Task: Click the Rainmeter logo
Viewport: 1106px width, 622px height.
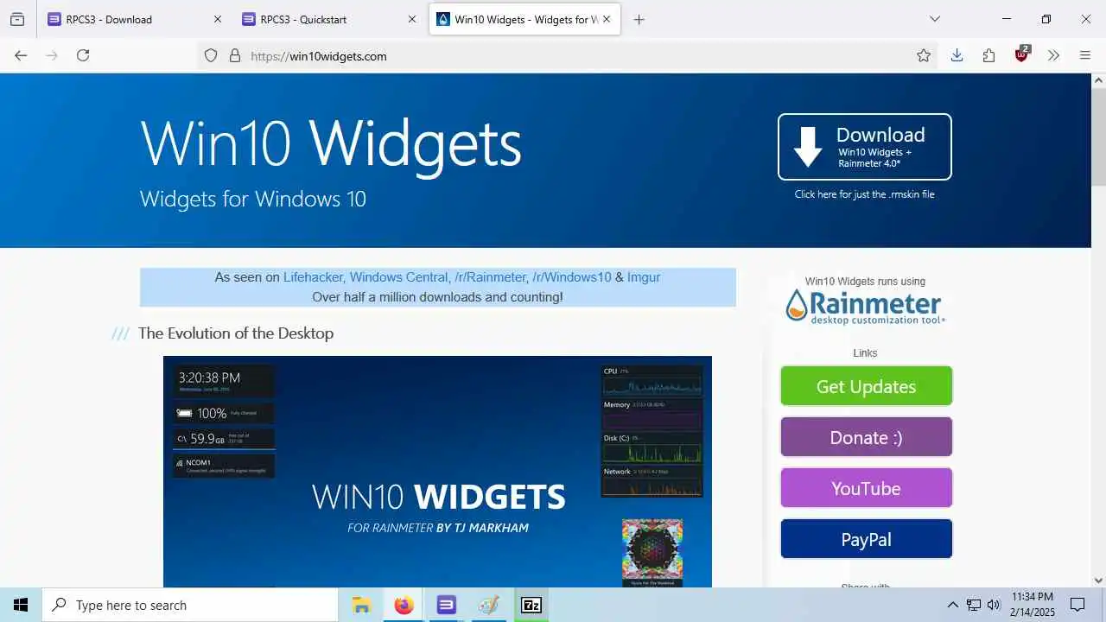Action: click(x=865, y=307)
